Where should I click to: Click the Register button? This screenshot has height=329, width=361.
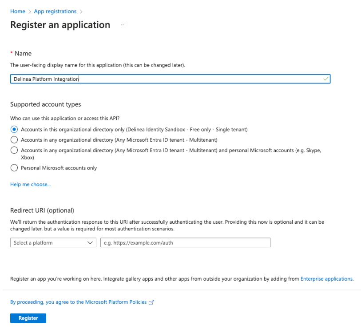point(28,318)
